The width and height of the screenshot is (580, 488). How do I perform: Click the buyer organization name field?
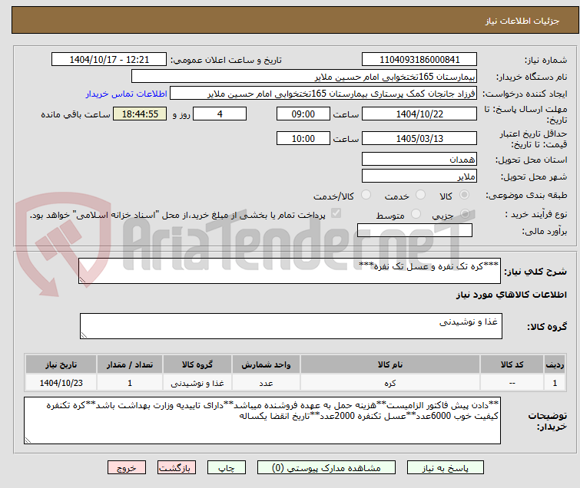pyautogui.click(x=304, y=77)
